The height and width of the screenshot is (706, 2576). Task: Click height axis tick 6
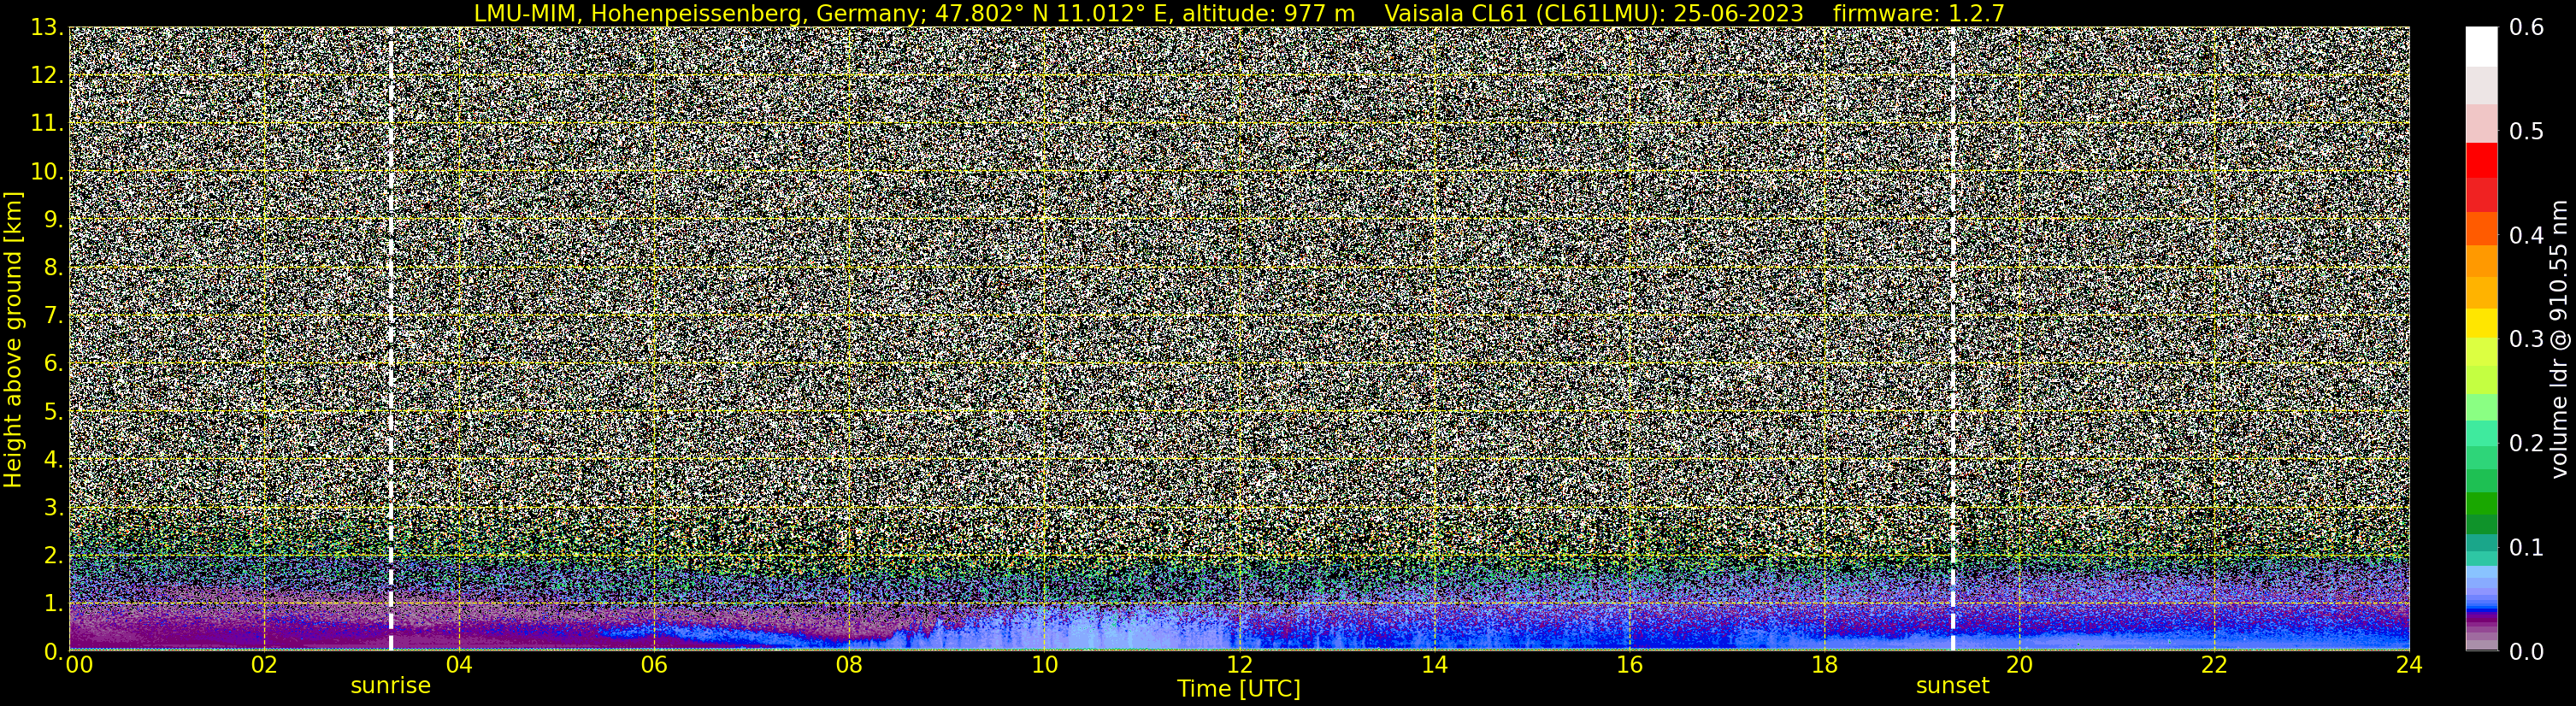tap(53, 364)
